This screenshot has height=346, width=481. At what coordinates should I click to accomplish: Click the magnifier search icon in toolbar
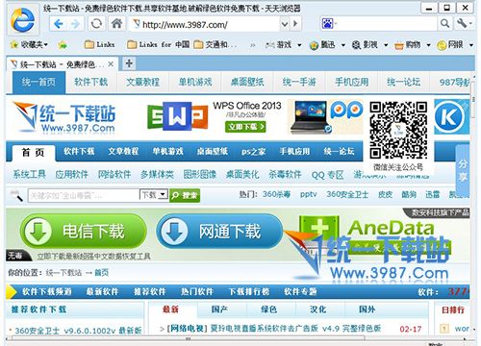[x=444, y=23]
